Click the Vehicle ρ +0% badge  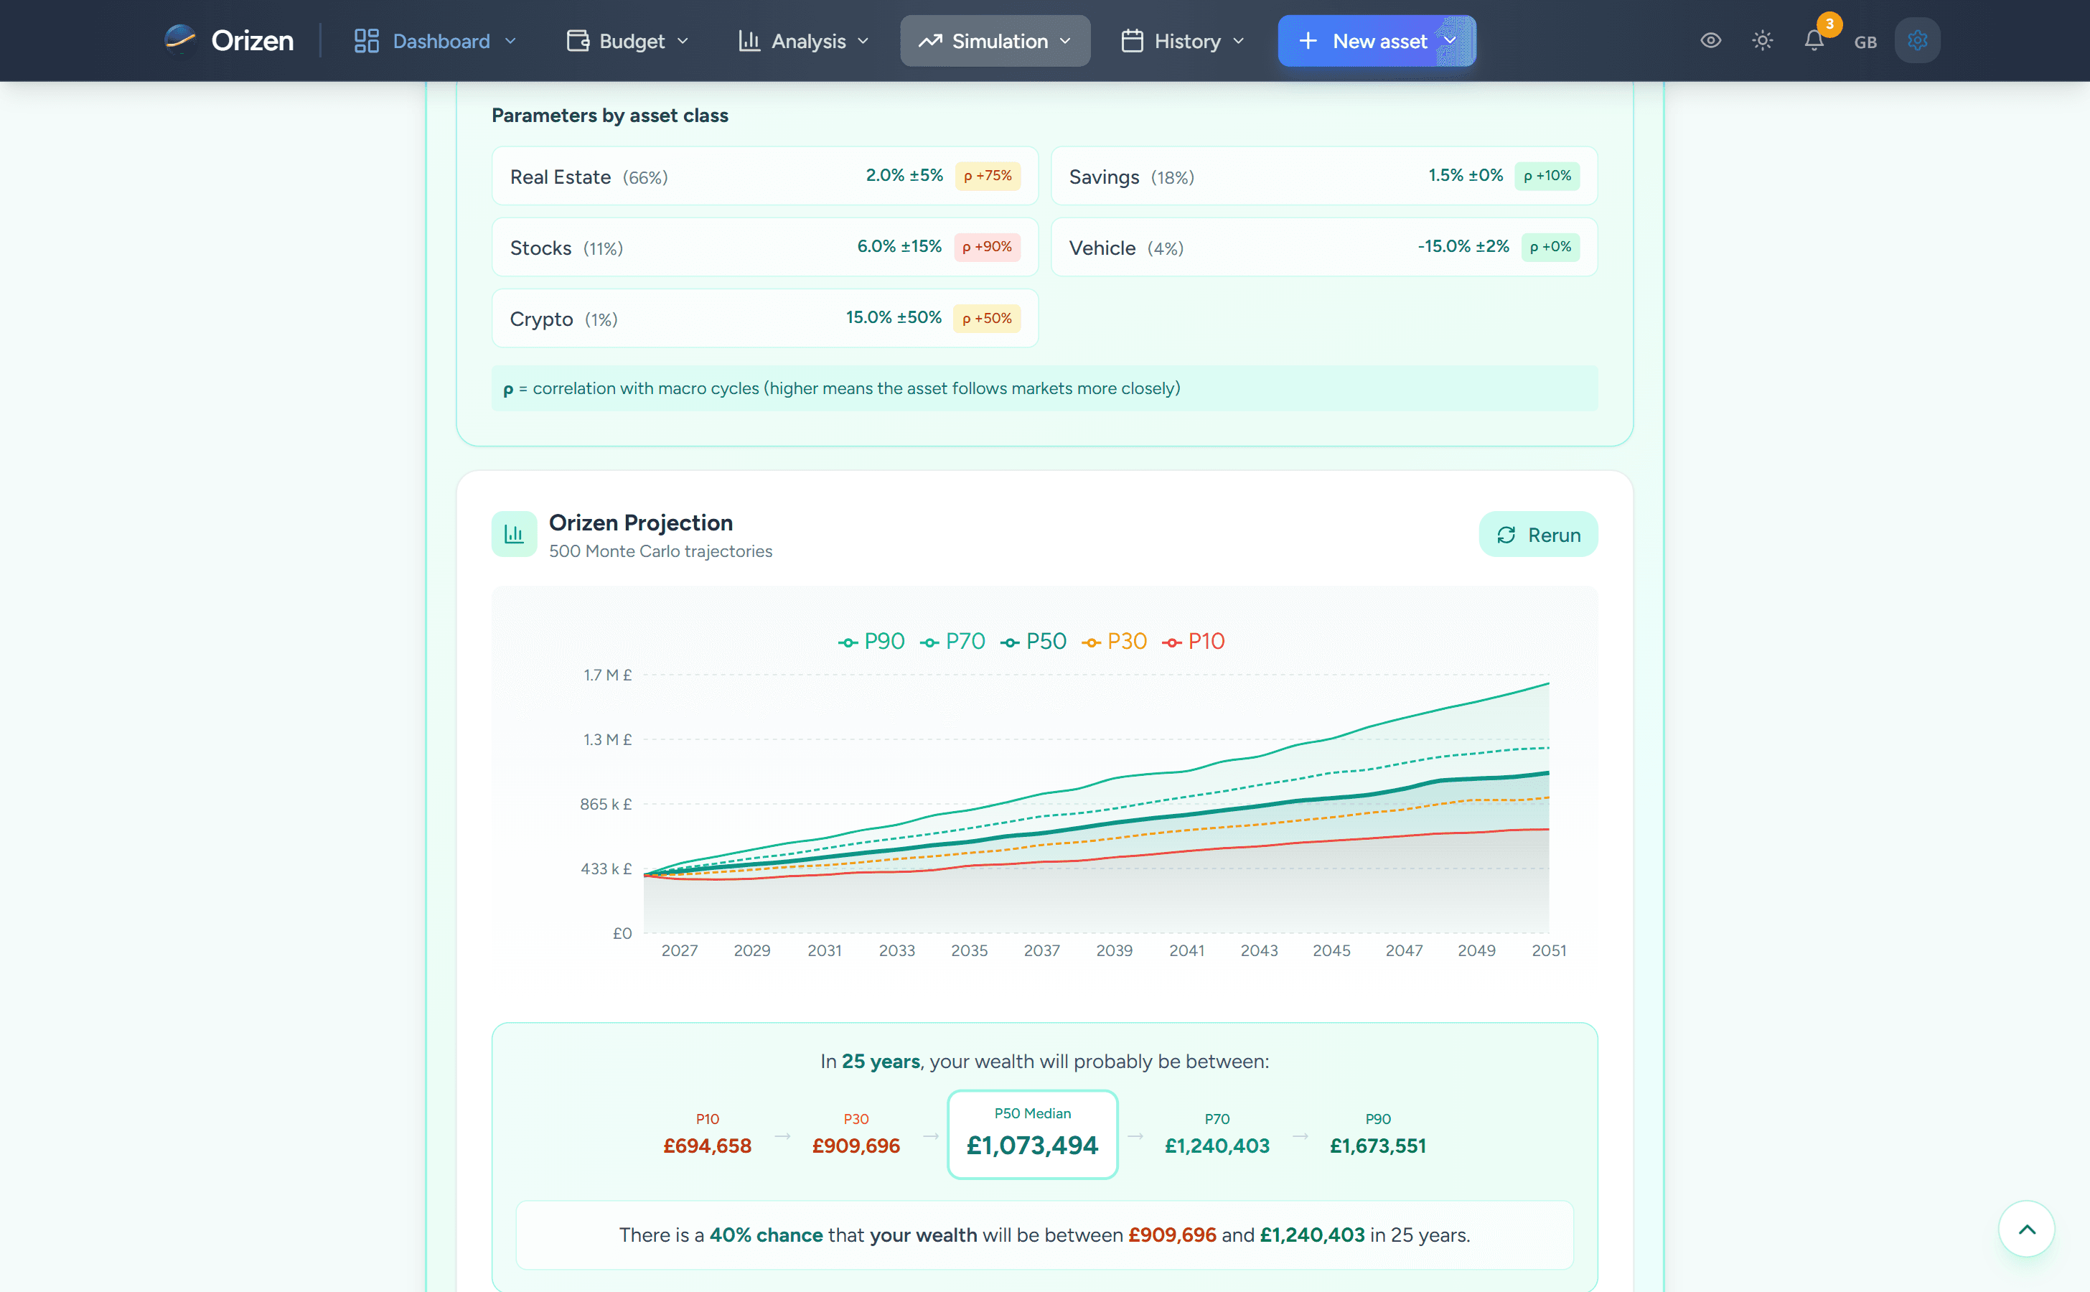pyautogui.click(x=1550, y=247)
